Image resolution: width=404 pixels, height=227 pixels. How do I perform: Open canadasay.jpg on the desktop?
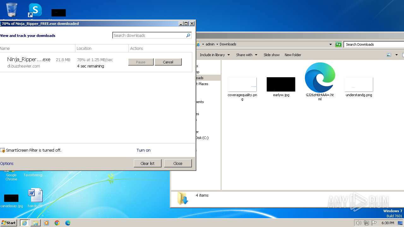(11, 201)
